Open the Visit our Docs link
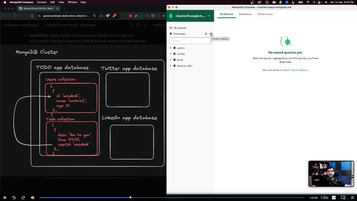This screenshot has width=357, height=201. pyautogui.click(x=300, y=70)
